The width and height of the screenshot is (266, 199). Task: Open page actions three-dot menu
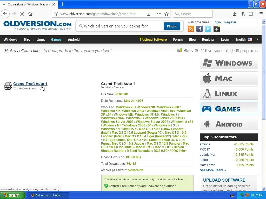pos(159,14)
